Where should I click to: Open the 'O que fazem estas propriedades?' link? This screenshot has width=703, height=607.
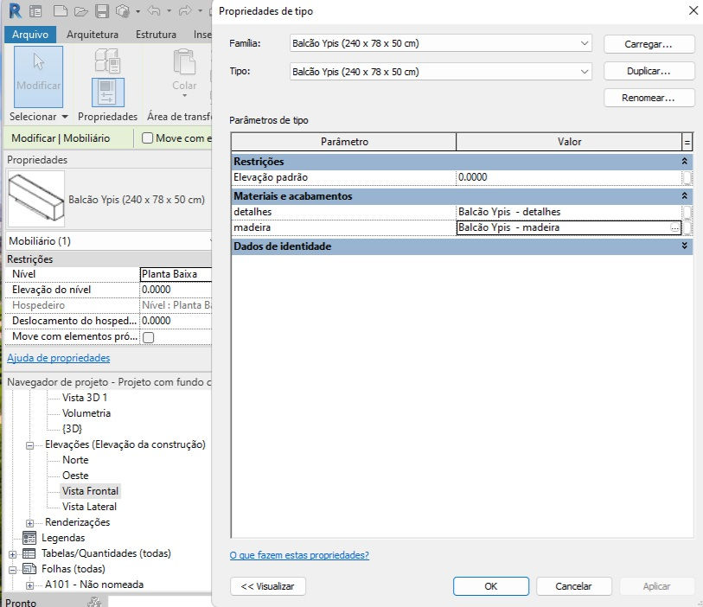[299, 555]
